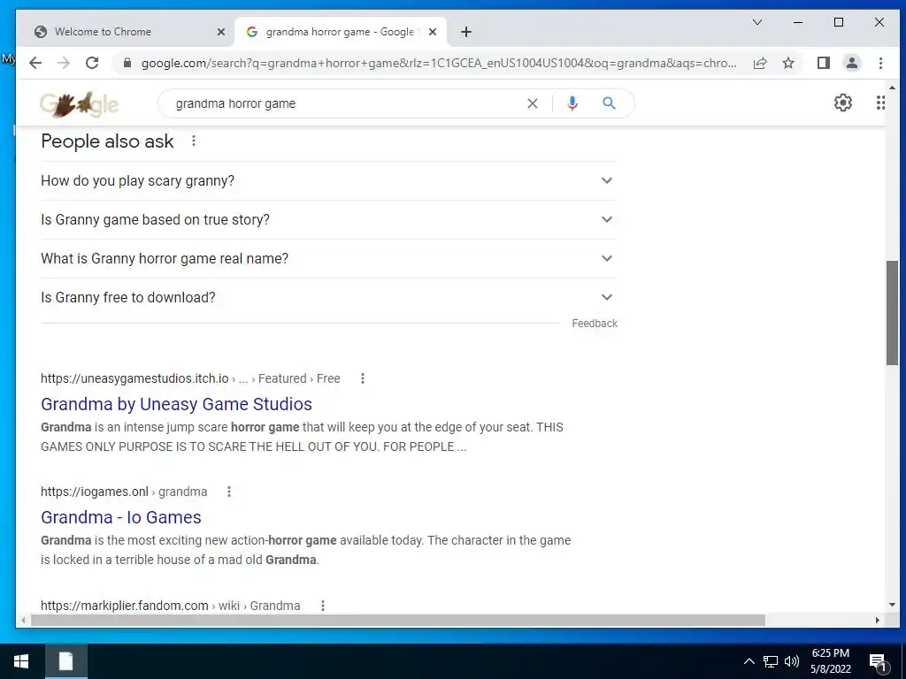Show hidden system tray icons

pyautogui.click(x=749, y=661)
